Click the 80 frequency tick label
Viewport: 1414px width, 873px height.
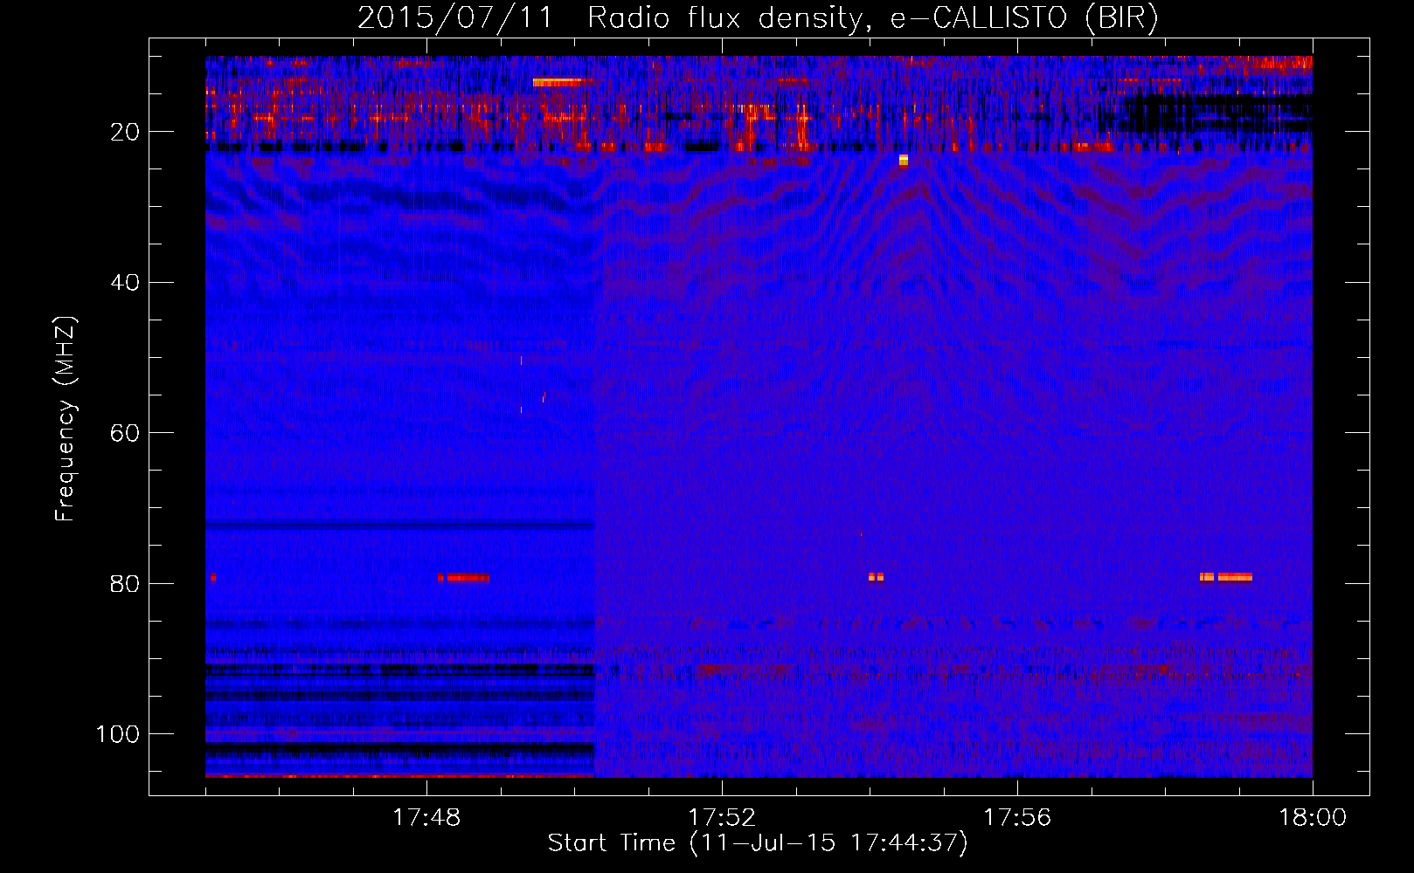tap(125, 584)
